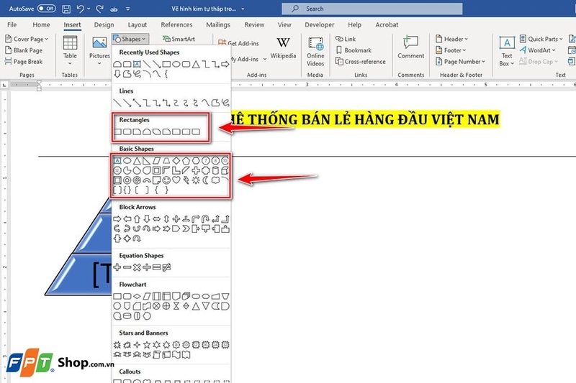Select the left arrow under Block Arrows

tap(127, 219)
